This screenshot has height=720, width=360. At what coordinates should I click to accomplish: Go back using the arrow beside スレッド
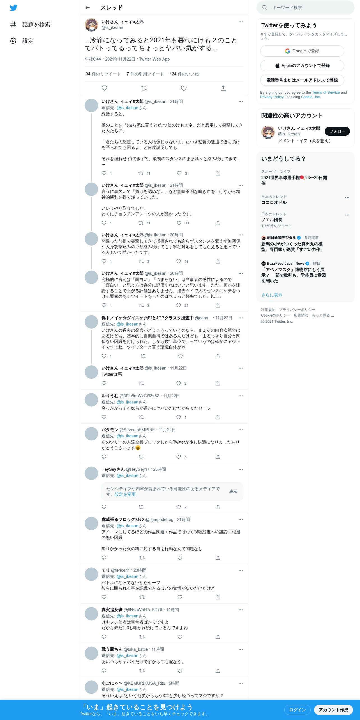pos(87,8)
